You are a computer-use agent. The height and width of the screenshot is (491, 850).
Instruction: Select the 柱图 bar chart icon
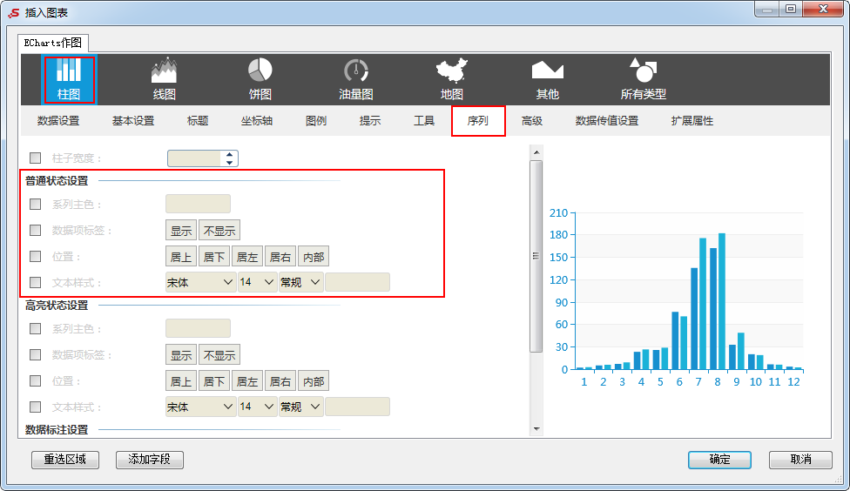(x=69, y=80)
